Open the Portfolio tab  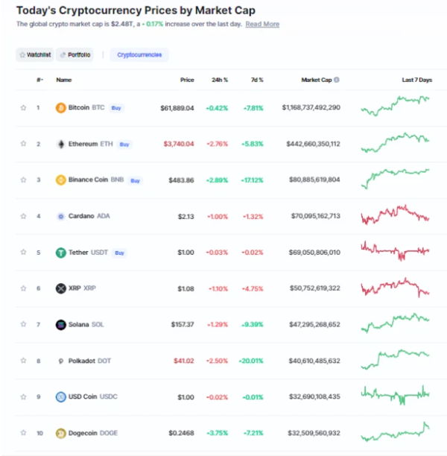click(74, 54)
